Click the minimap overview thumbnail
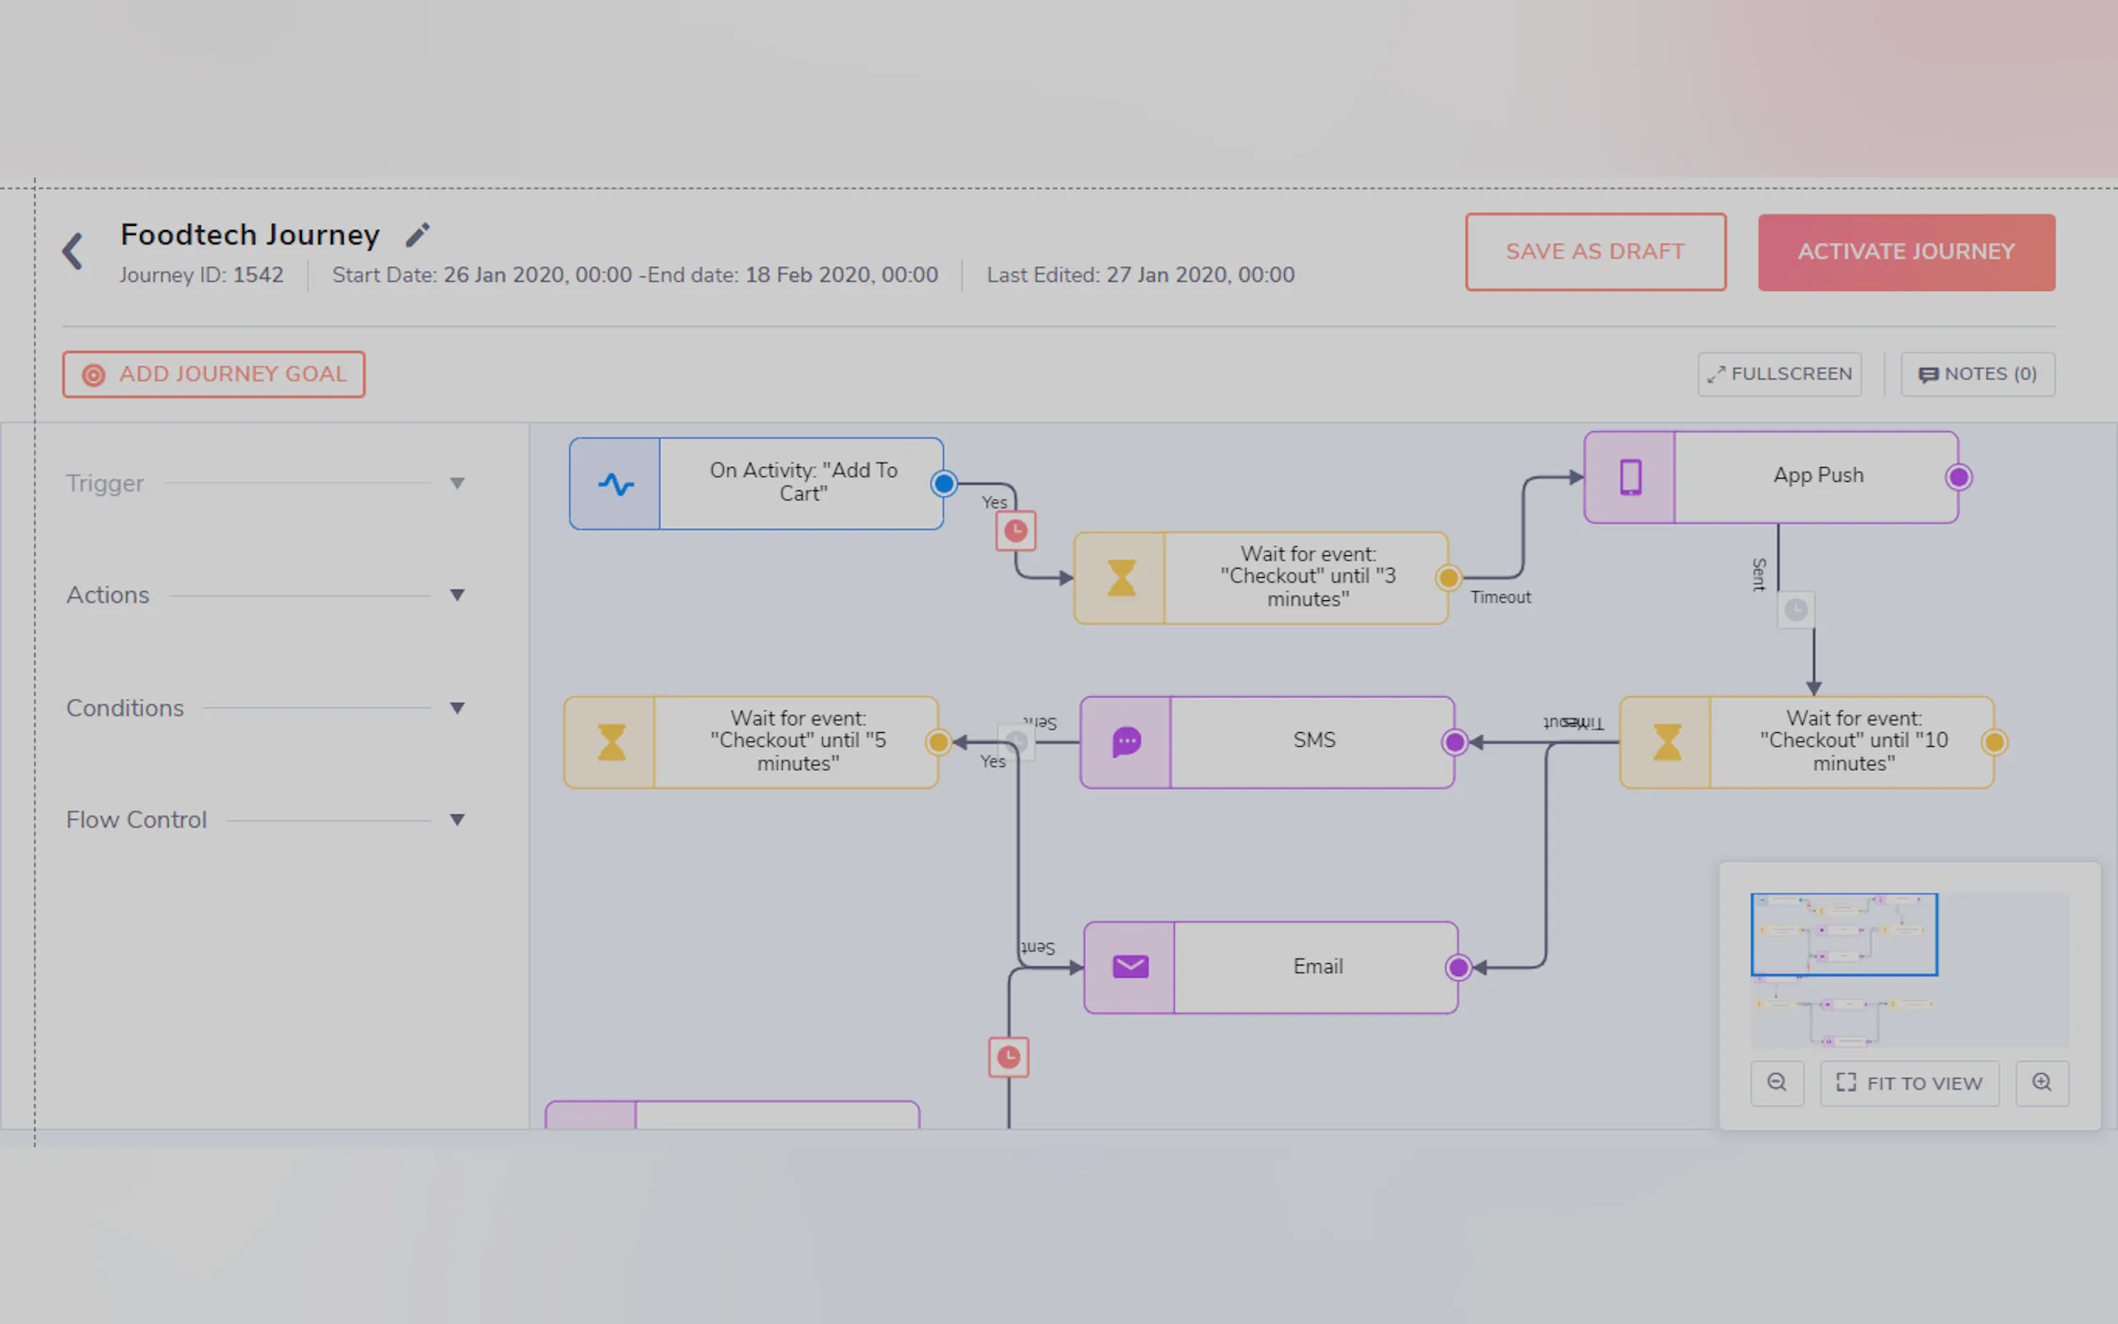This screenshot has height=1324, width=2118. [1909, 970]
